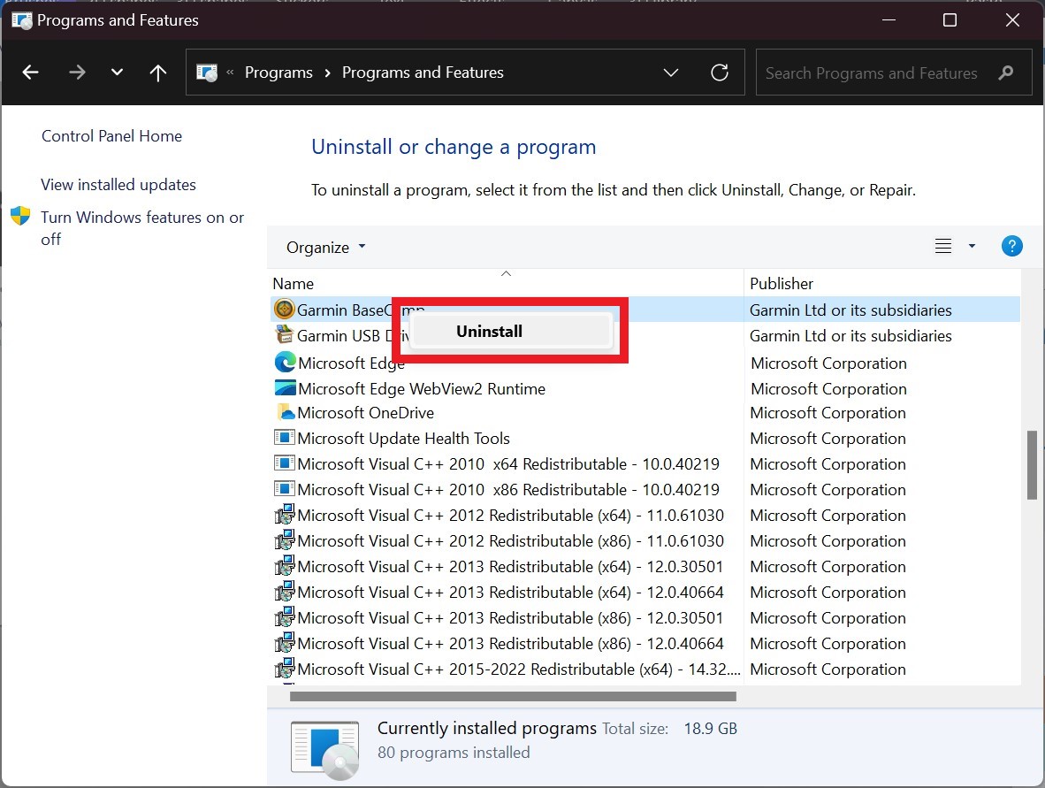Image resolution: width=1045 pixels, height=788 pixels.
Task: Click the Programs and Features title bar icon
Action: [x=21, y=20]
